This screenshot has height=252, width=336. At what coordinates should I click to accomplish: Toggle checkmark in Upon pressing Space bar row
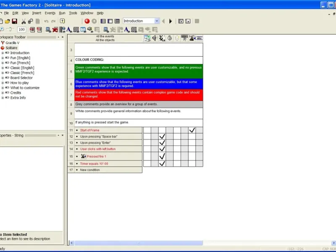pyautogui.click(x=162, y=136)
